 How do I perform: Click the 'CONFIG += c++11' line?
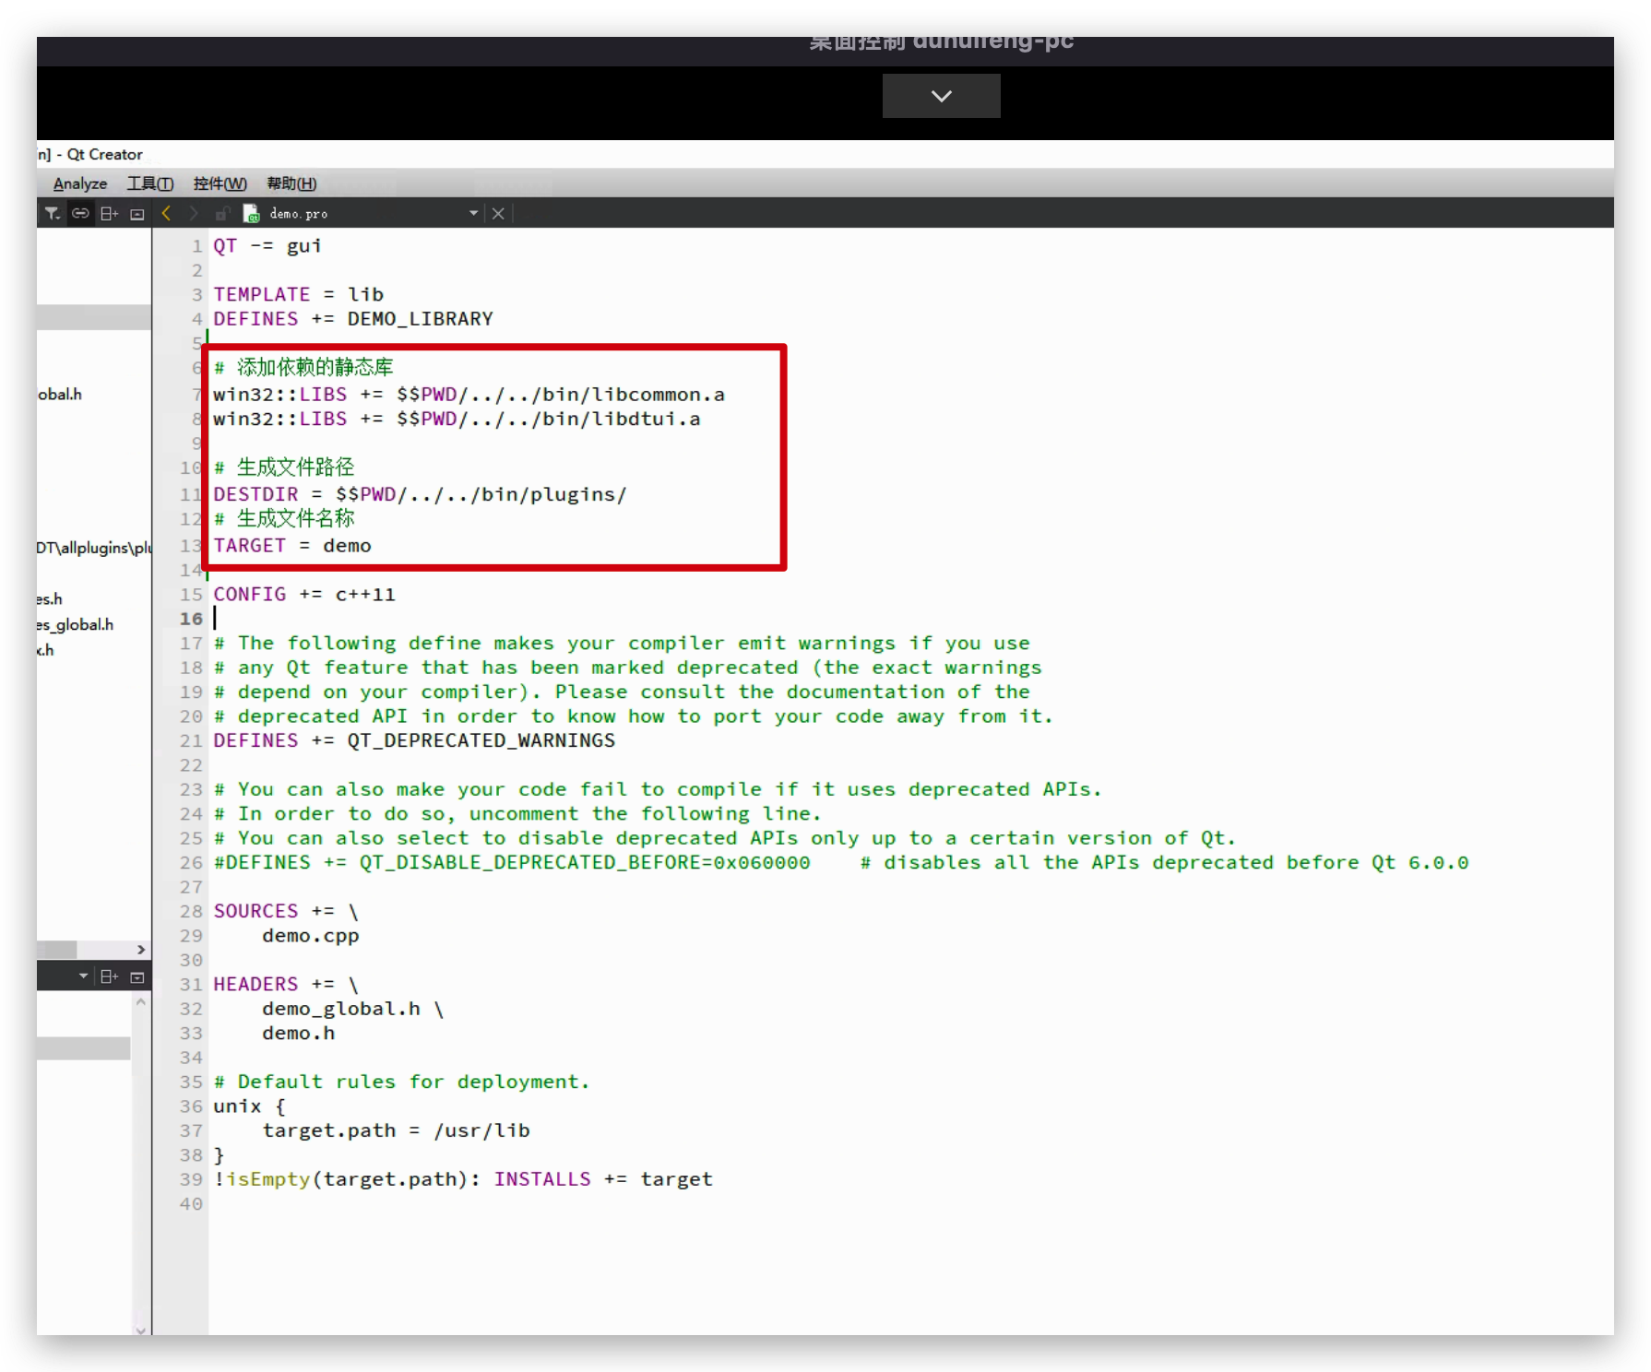coord(304,595)
